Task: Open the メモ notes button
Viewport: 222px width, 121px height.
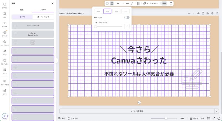Action: click(x=61, y=118)
